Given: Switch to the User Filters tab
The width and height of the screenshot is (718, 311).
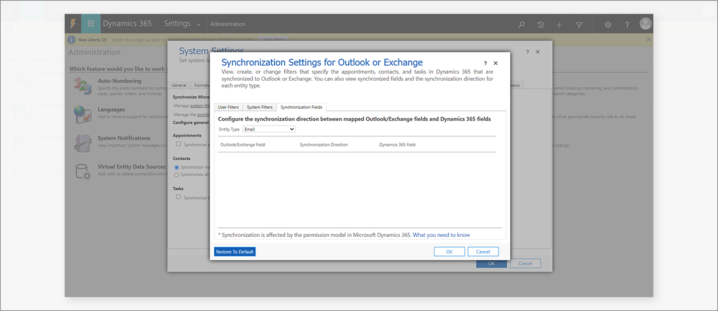Looking at the screenshot, I should (229, 107).
